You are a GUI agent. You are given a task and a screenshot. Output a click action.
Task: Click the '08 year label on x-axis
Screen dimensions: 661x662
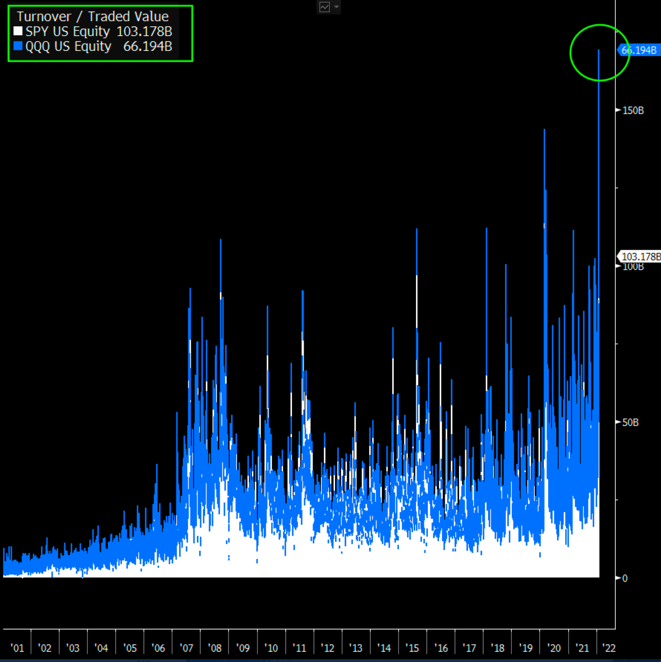point(215,648)
